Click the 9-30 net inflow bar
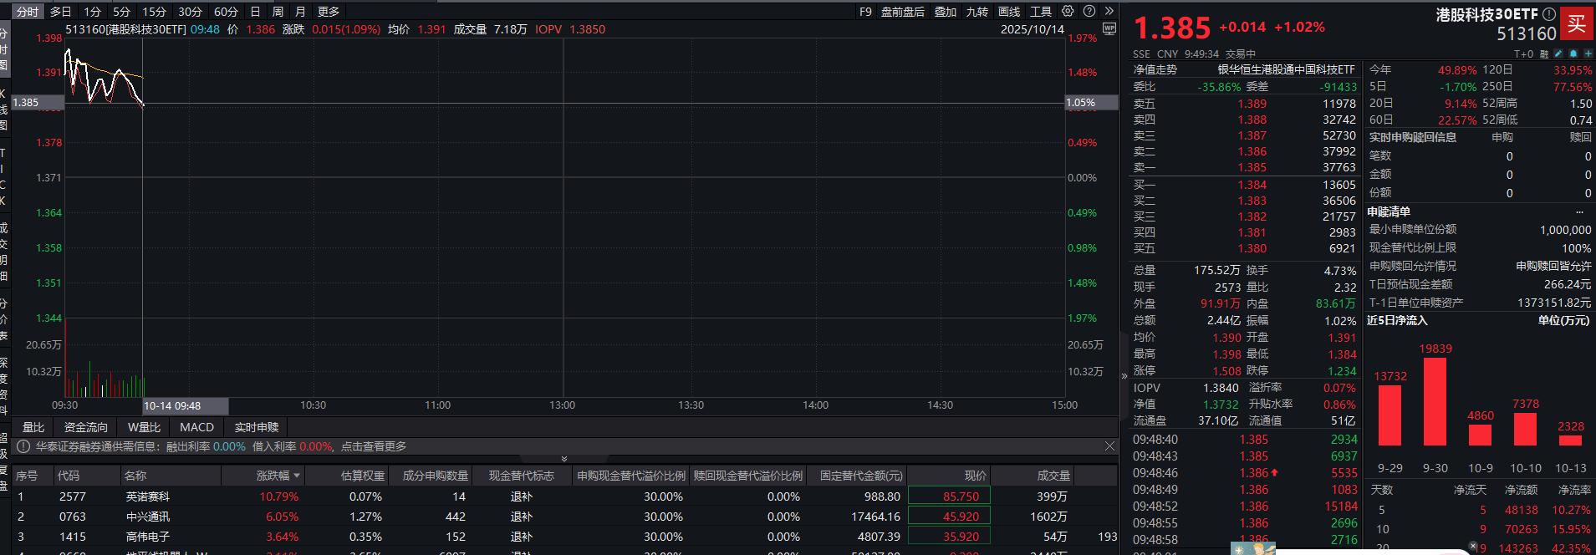 [1435, 401]
